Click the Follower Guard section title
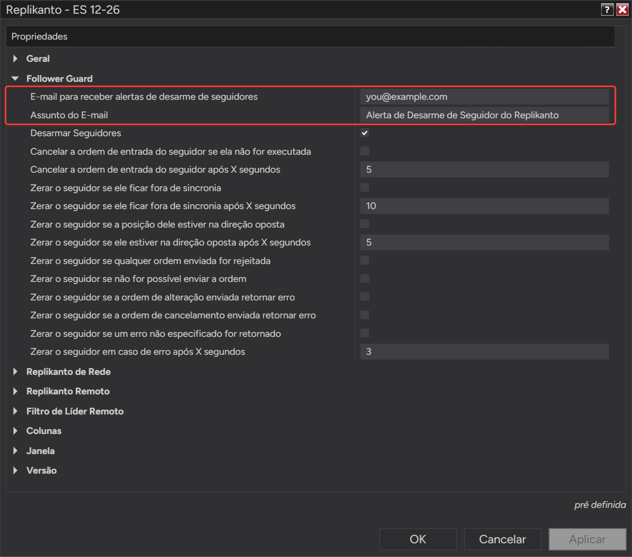This screenshot has width=632, height=557. point(60,79)
